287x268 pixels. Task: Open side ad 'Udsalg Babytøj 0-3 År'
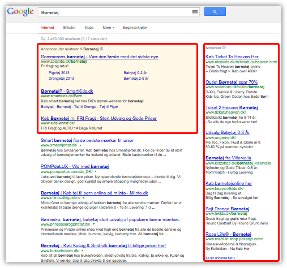228,132
